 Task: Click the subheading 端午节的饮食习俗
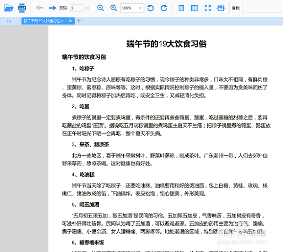84,57
